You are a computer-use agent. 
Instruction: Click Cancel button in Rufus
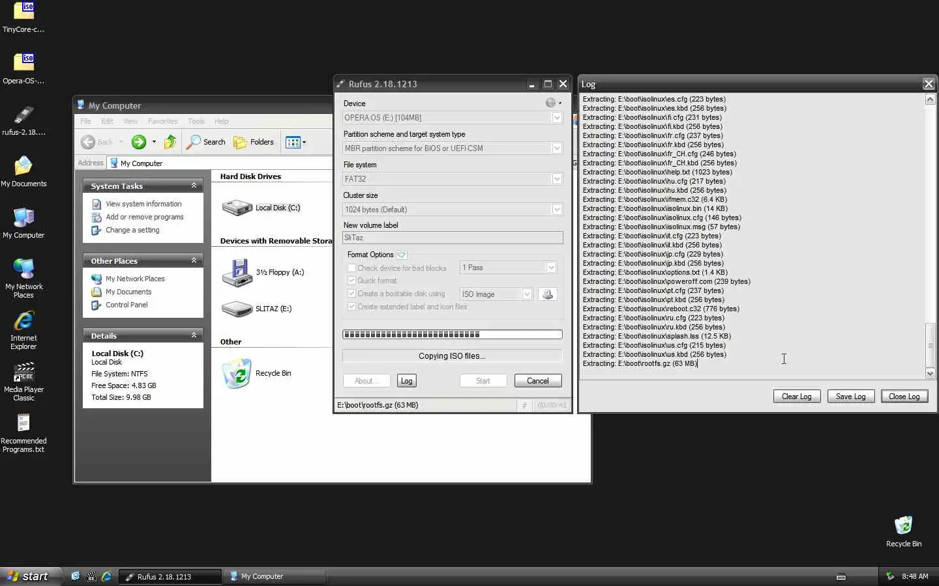[538, 381]
